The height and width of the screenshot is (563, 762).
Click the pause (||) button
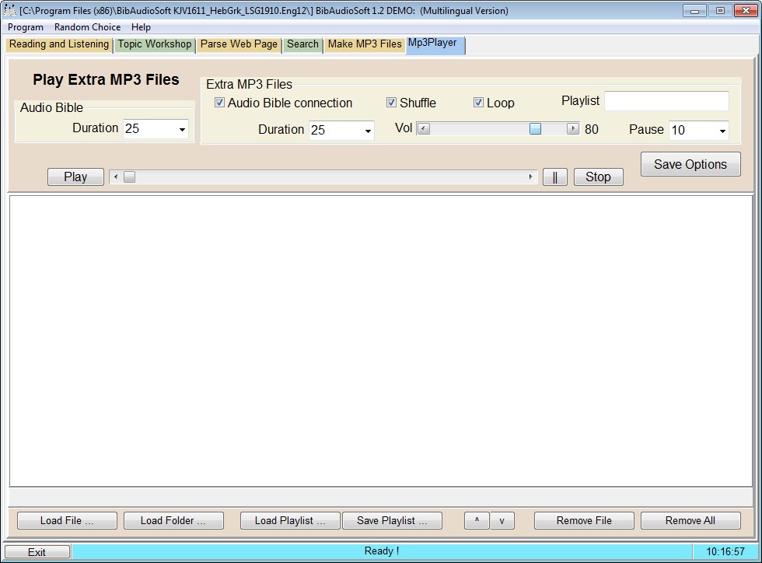pos(555,177)
